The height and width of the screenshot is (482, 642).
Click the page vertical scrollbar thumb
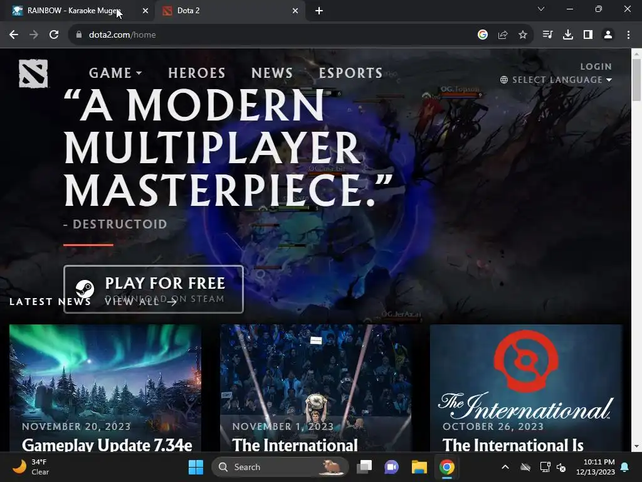point(637,80)
